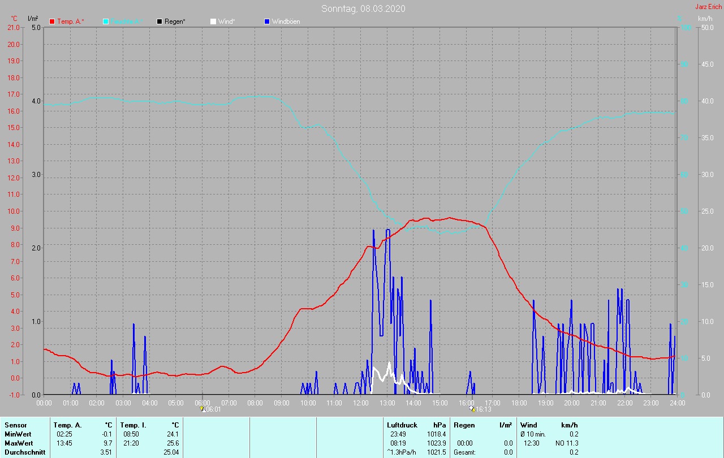This screenshot has height=458, width=724.
Task: Click the MaxWert row label
Action: coord(19,443)
